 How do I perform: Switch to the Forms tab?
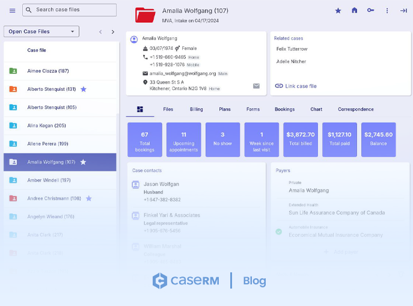click(x=253, y=109)
